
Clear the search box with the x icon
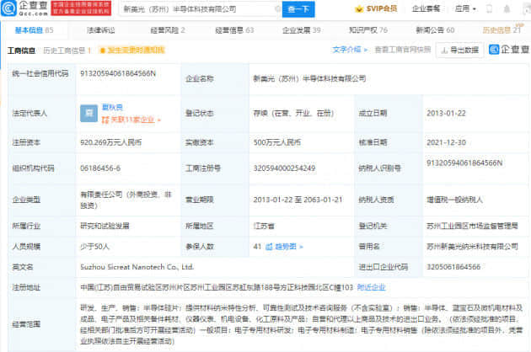tap(277, 8)
